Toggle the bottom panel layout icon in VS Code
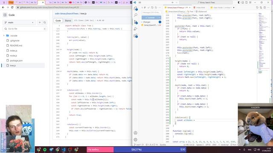This screenshot has width=273, height=153. click(243, 3)
